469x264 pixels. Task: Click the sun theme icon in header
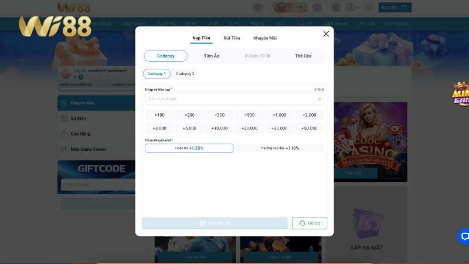[x=317, y=8]
